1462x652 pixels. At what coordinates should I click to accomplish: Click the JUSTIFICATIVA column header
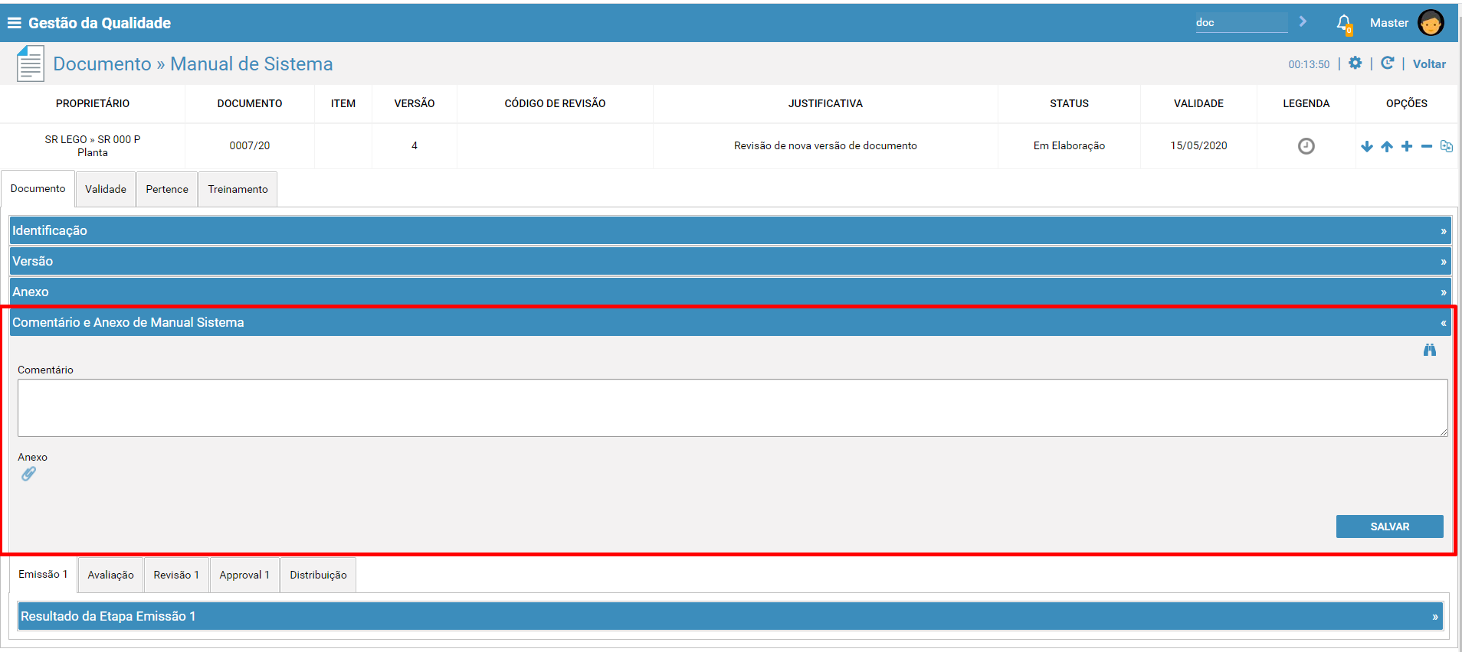pyautogui.click(x=825, y=103)
